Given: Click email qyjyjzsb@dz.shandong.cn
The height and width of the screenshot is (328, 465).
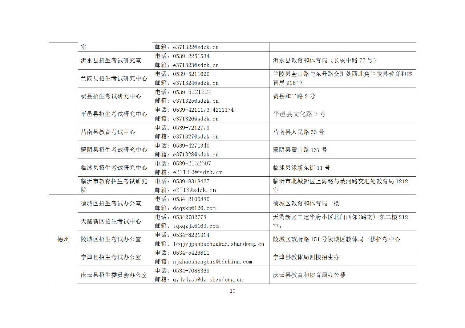Looking at the screenshot, I should coord(208,280).
